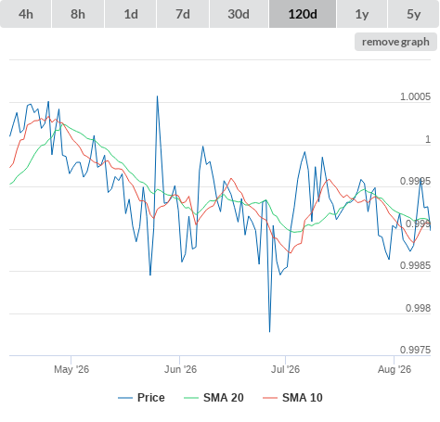Image resolution: width=440 pixels, height=422 pixels.
Task: Click the May '26 axis tick label
Action: tap(71, 369)
